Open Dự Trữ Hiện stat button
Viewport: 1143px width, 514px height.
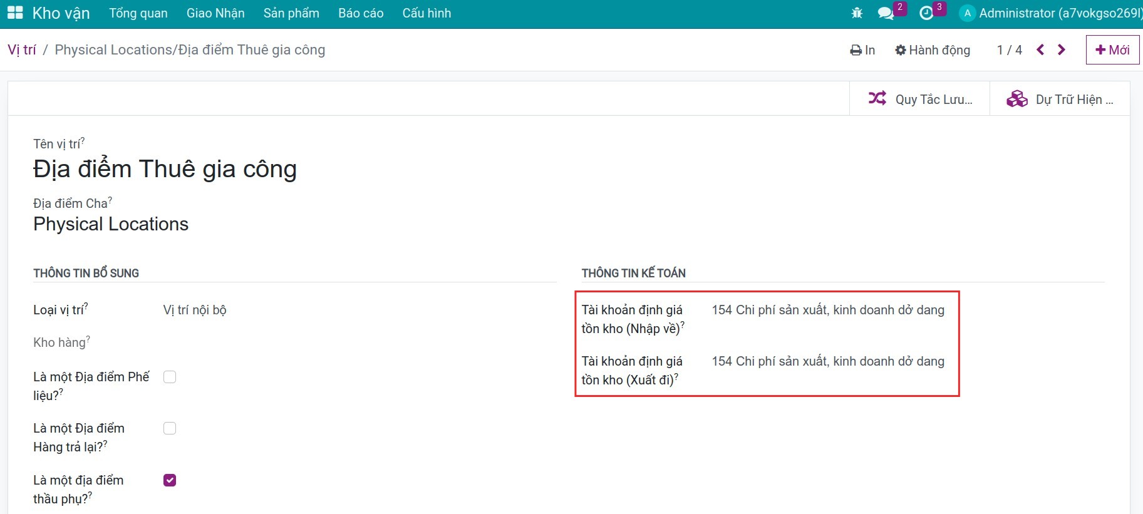1060,99
